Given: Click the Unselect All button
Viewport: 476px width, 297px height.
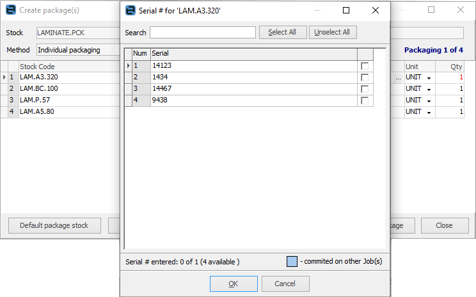Looking at the screenshot, I should click(333, 32).
